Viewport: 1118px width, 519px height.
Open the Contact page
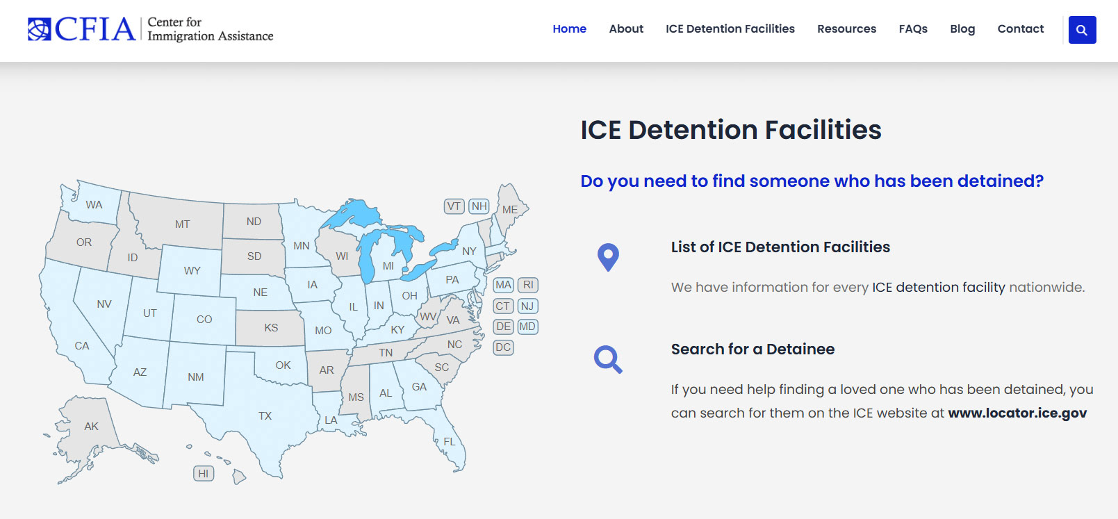pos(1020,28)
